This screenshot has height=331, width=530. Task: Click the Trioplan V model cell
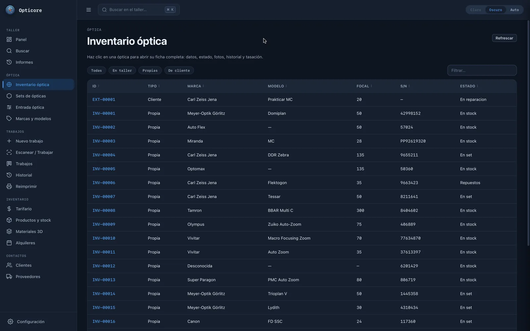[x=277, y=294]
